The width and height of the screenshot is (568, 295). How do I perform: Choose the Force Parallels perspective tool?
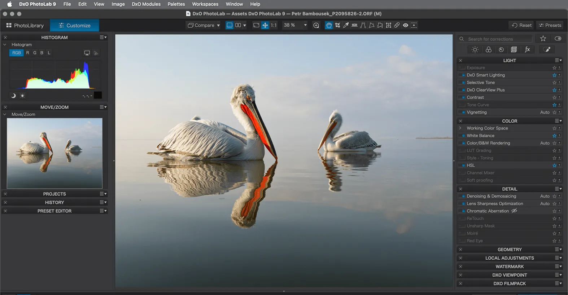click(363, 25)
